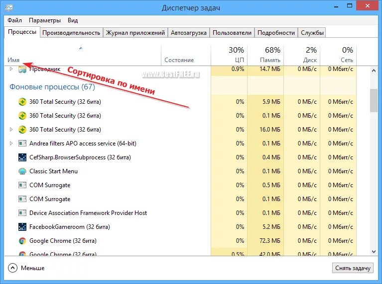Screen dimensions: 382x284
Task: Switch to the Службы tab
Action: [x=312, y=33]
